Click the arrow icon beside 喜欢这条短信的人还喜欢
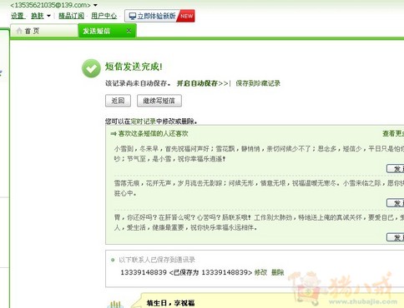Screen dimensions: 404x308 [x=114, y=134]
